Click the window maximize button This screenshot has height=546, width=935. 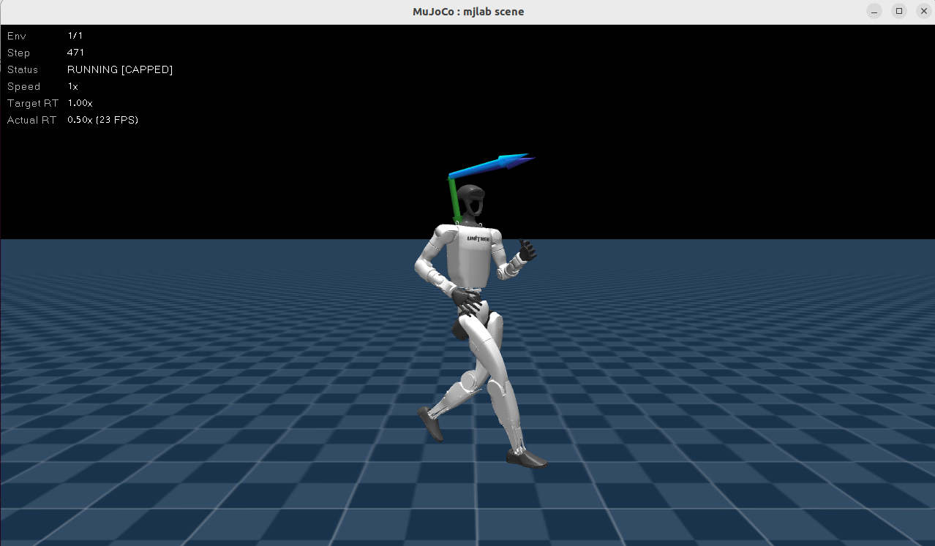point(899,11)
